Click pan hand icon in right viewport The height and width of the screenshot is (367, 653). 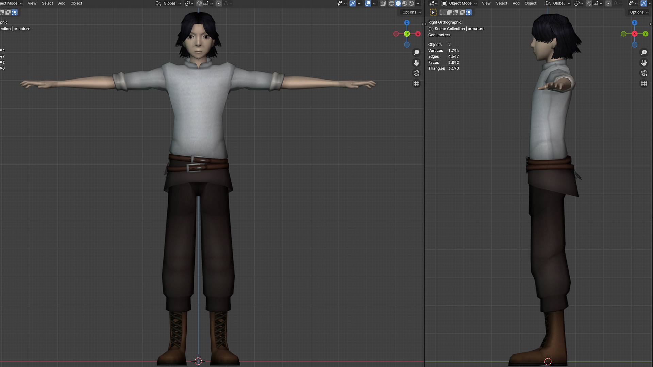pyautogui.click(x=644, y=63)
